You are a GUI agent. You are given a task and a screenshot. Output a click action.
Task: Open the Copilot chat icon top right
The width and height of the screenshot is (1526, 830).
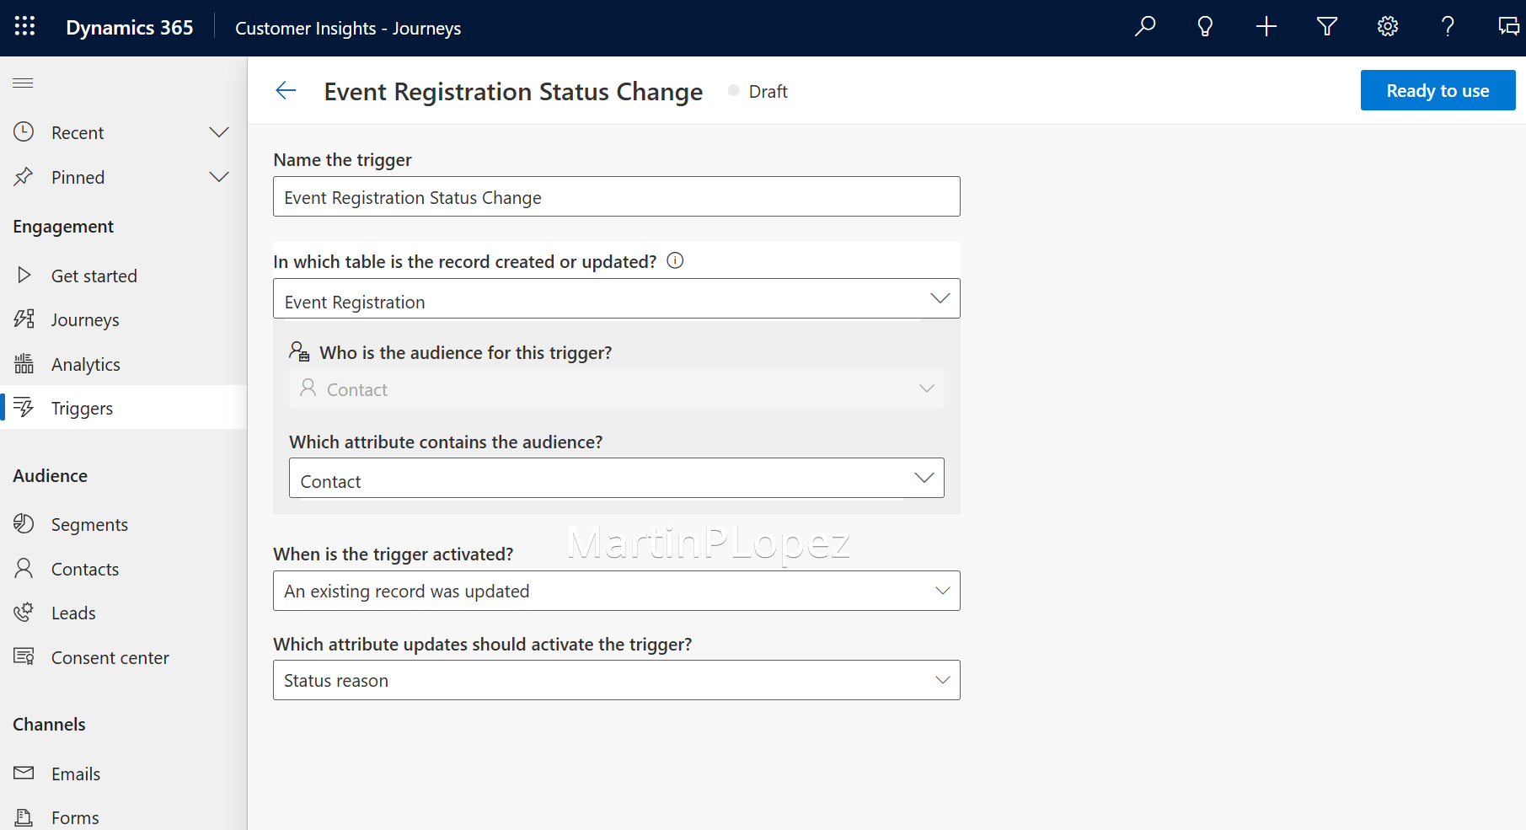tap(1508, 26)
